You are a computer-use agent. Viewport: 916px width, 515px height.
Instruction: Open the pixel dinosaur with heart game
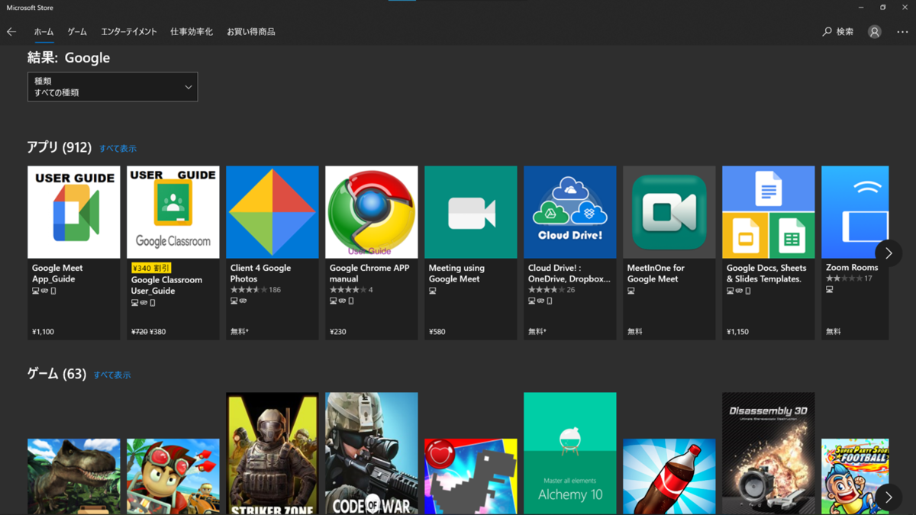point(471,477)
